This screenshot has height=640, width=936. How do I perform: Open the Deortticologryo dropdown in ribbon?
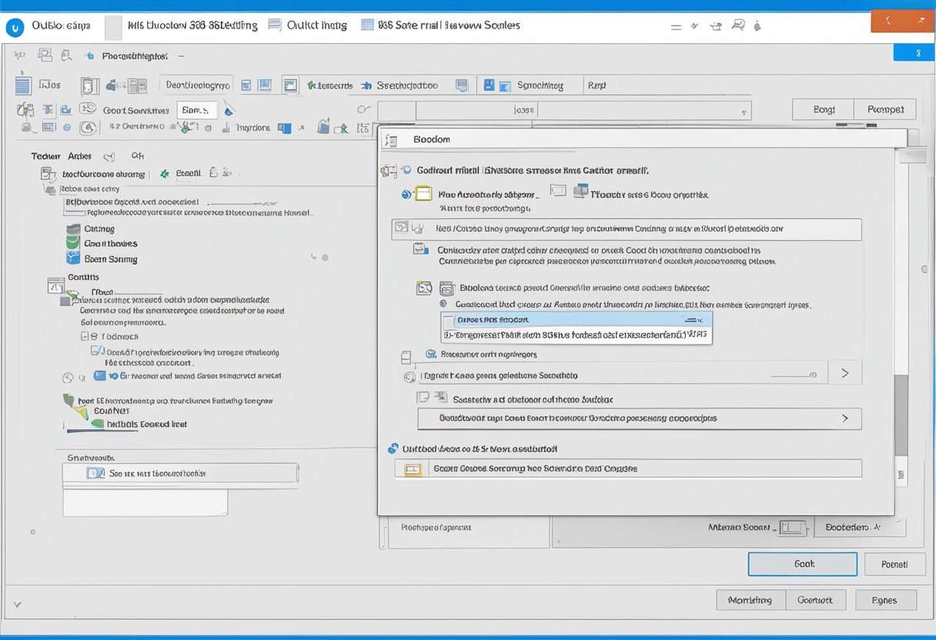tap(198, 85)
